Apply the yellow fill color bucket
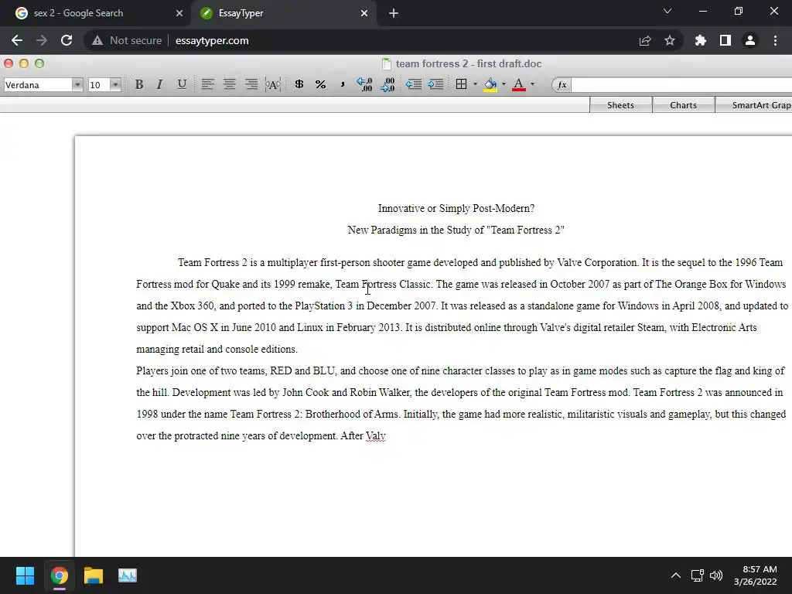This screenshot has height=594, width=792. point(490,84)
